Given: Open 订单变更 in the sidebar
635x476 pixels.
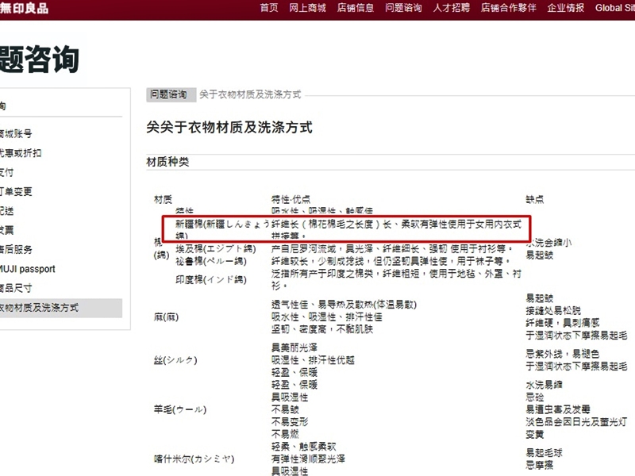Looking at the screenshot, I should [x=16, y=191].
